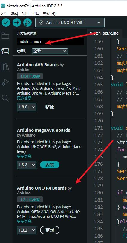
Task: Open the Sketchbook folder sidebar icon
Action: (x=5, y=36)
